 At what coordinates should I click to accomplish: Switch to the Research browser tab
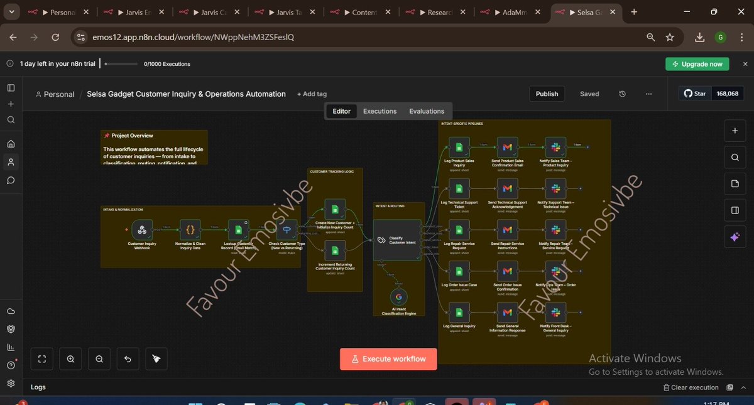(x=437, y=12)
